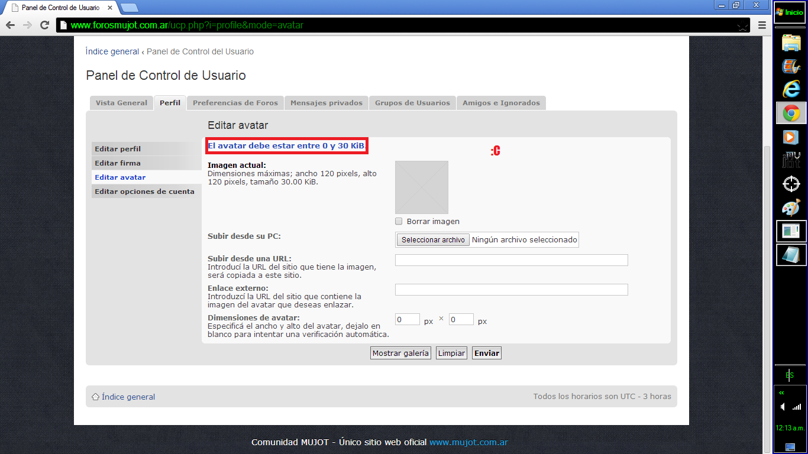
Task: Open the 'Mensajes privados' tab
Action: pos(326,103)
